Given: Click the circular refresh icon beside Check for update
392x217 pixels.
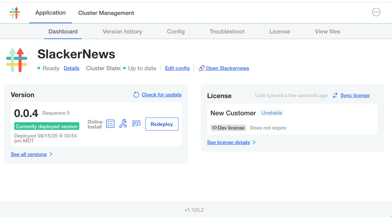Looking at the screenshot, I should [x=136, y=94].
